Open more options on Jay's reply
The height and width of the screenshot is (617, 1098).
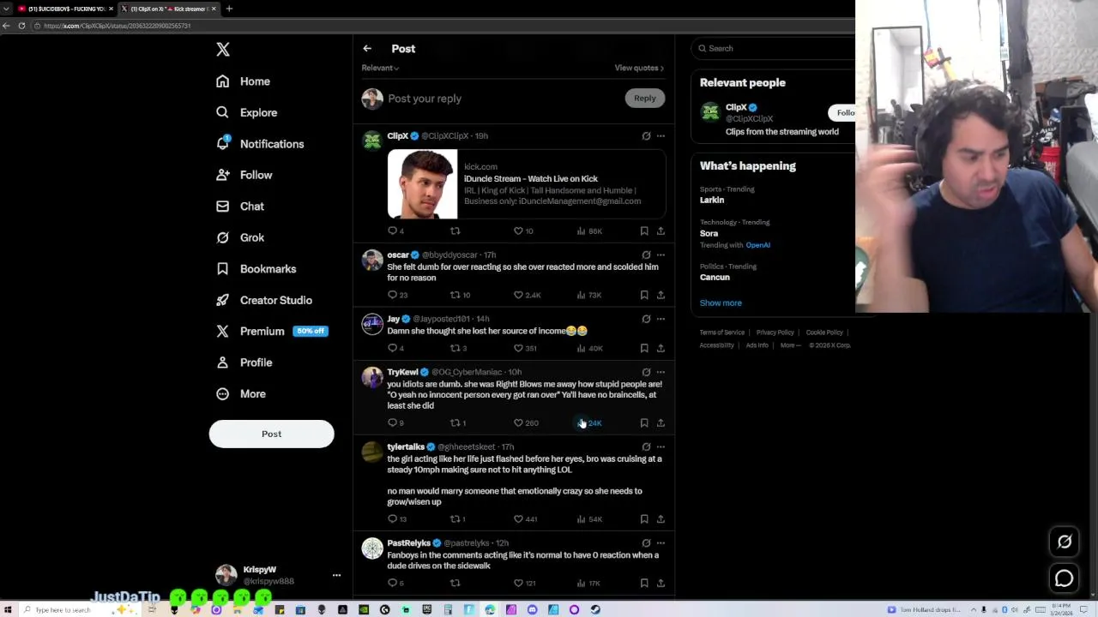tap(661, 319)
